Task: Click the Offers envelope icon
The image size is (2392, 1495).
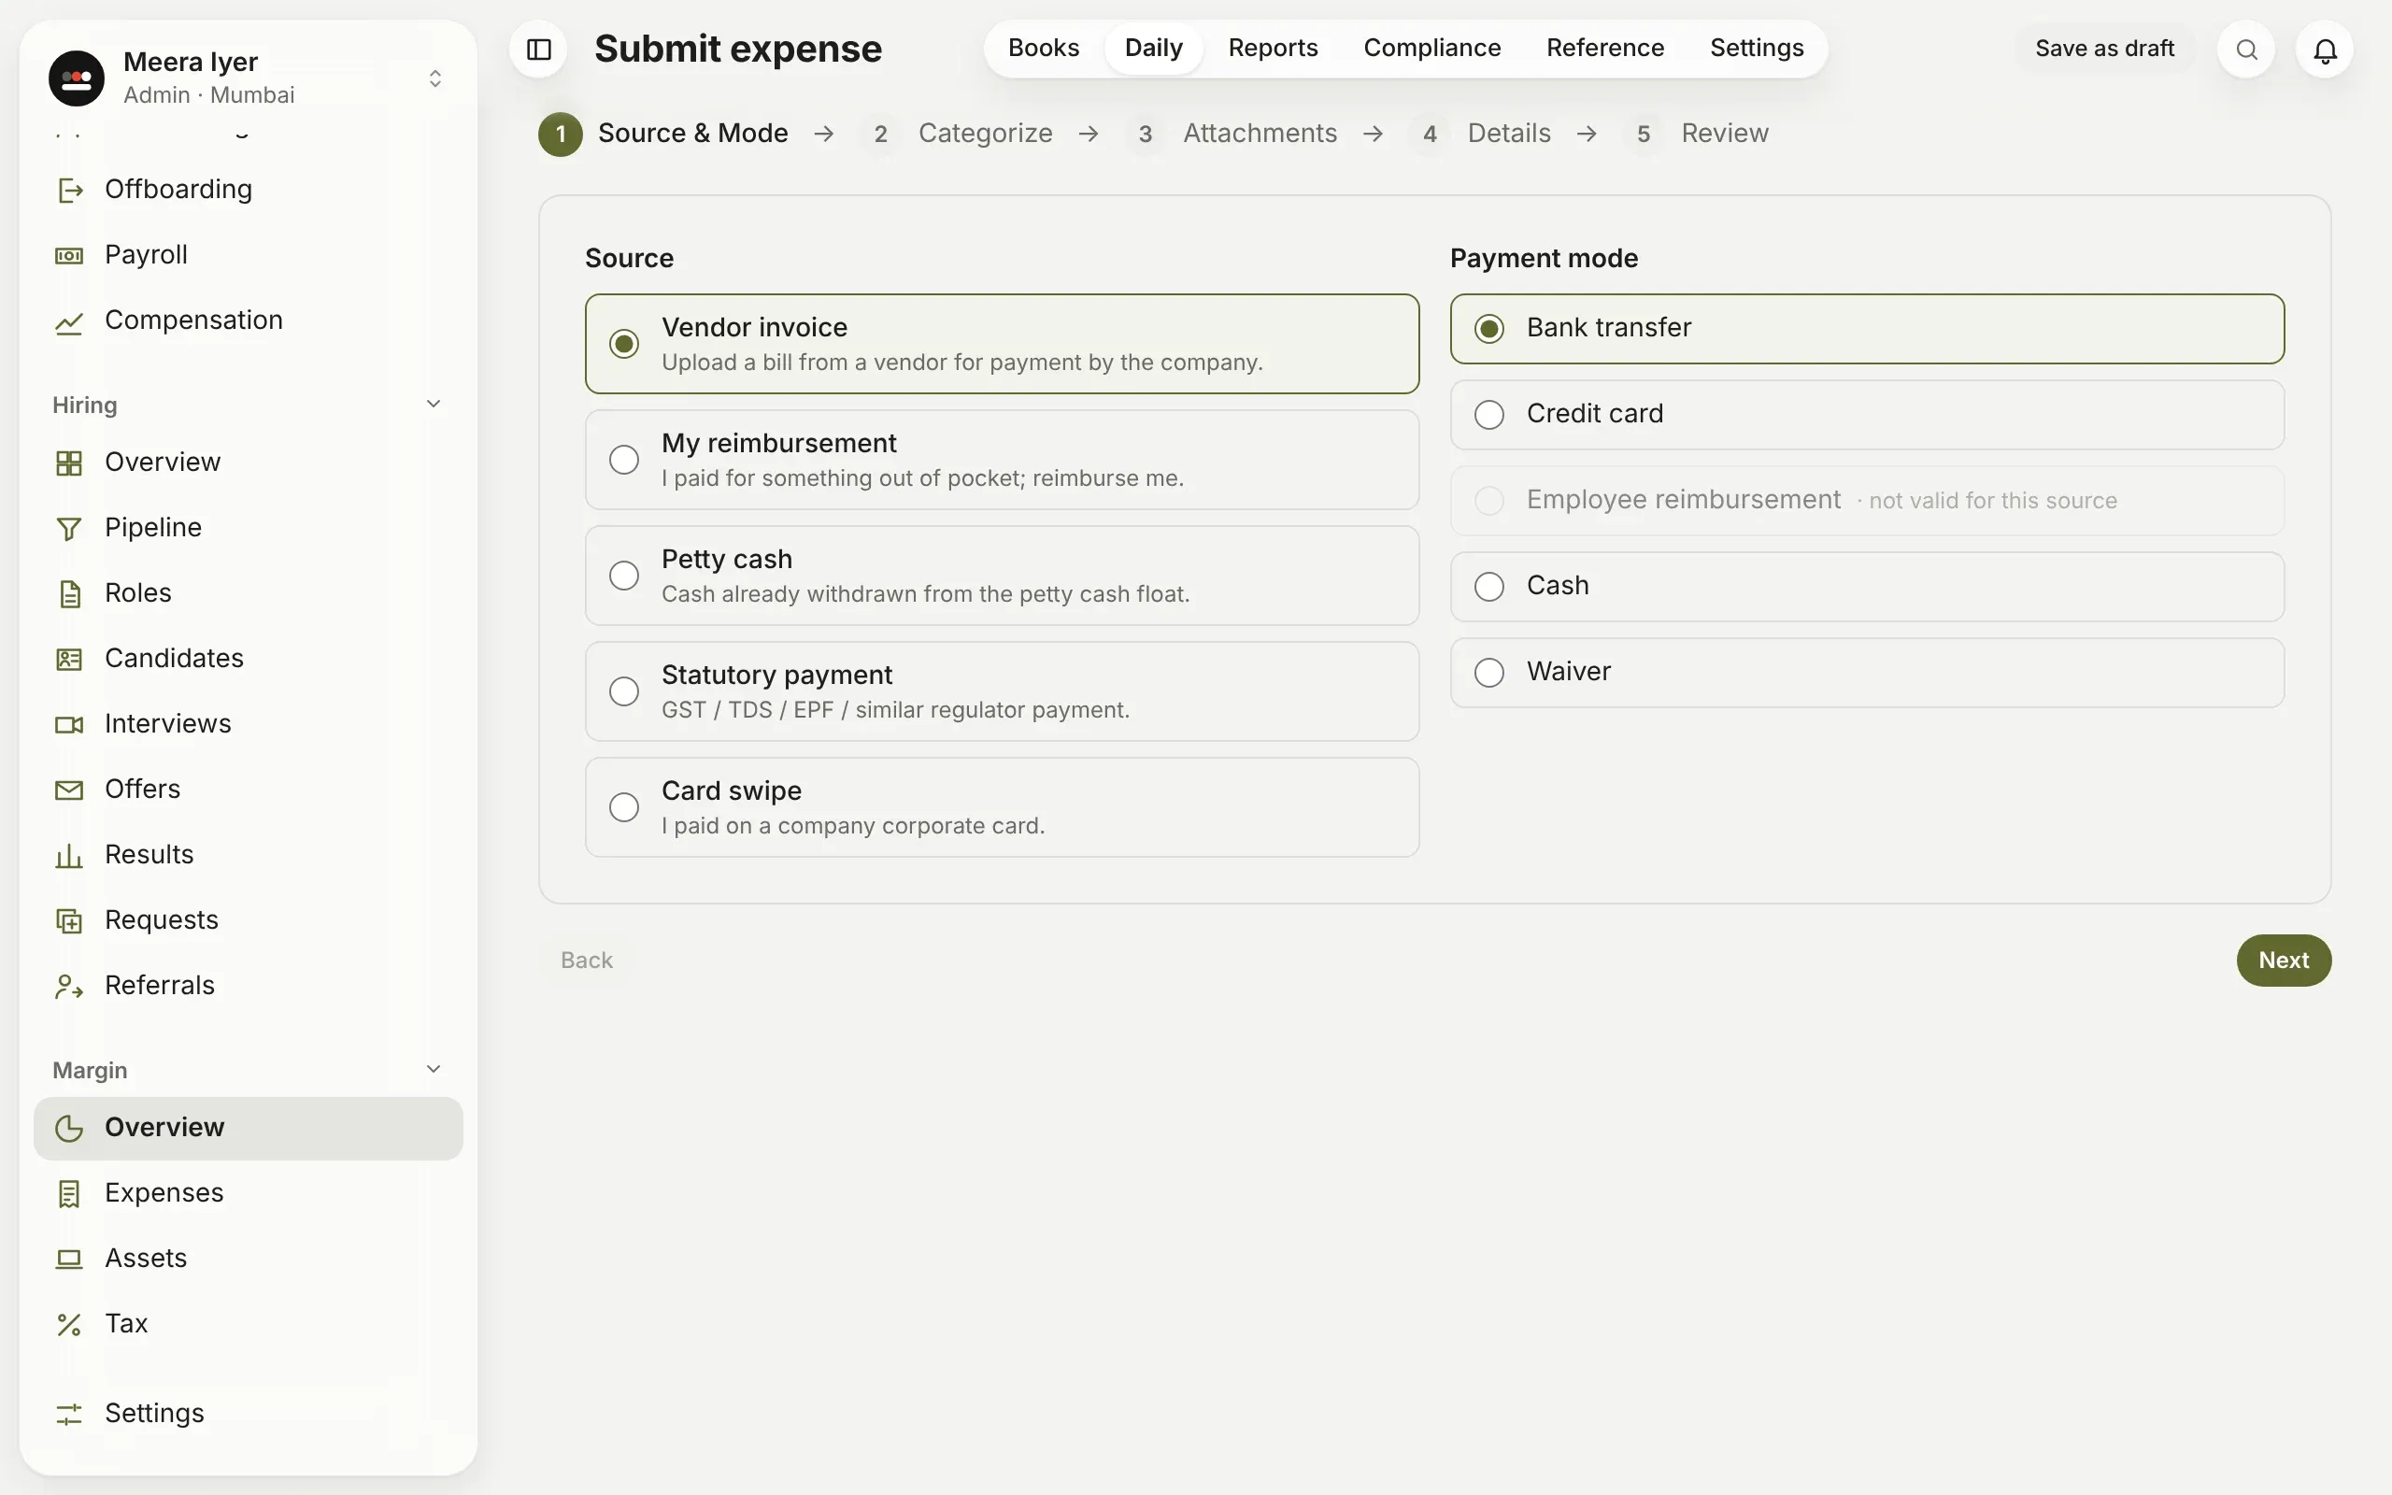Action: [x=69, y=789]
